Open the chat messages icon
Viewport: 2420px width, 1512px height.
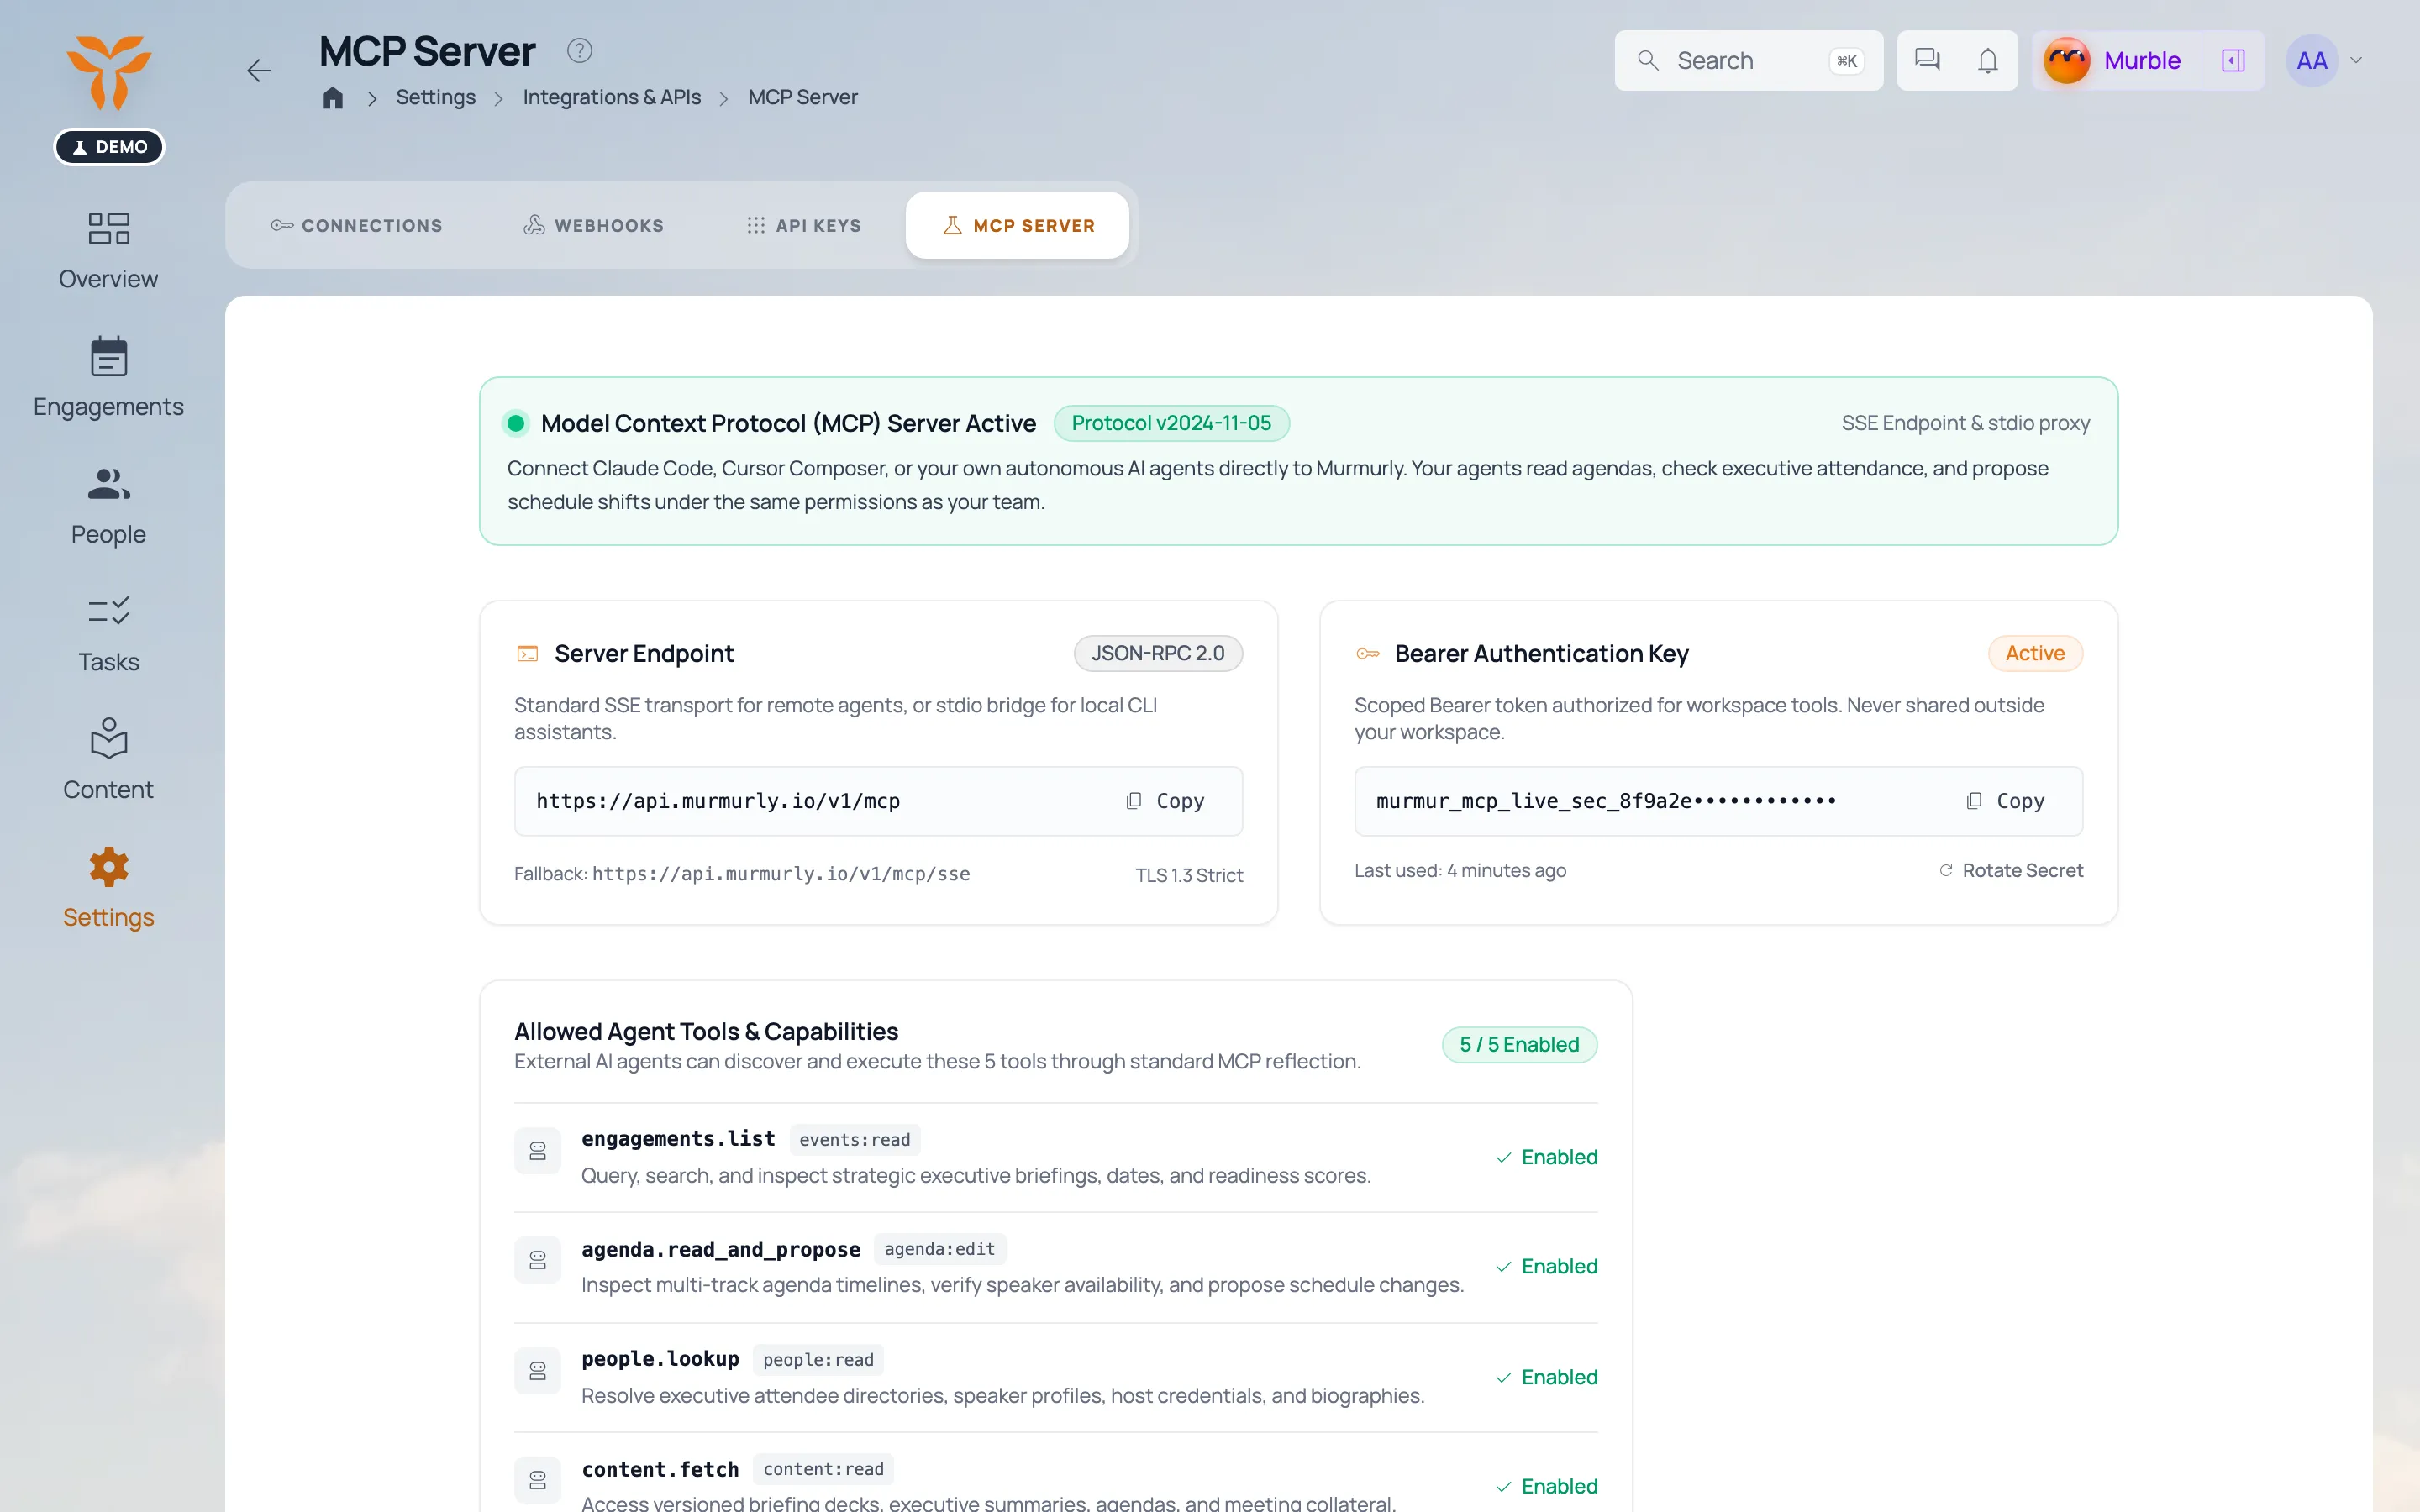[x=1927, y=60]
